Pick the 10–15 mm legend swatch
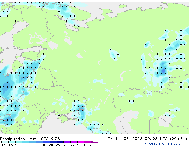Image resolution: width=189 pixels, height=146 pixels. 39,142
